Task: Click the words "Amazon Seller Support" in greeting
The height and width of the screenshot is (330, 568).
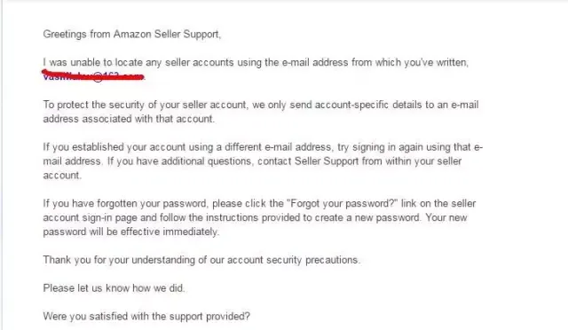Action: click(166, 35)
